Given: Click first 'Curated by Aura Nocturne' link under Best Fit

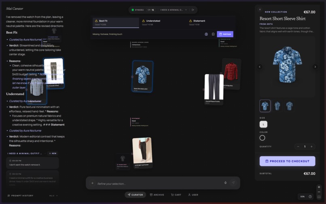Looking at the screenshot, I should pos(25,40).
